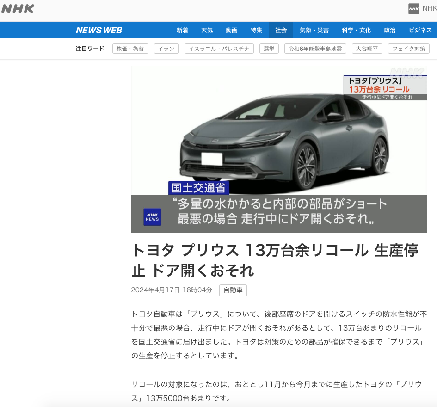The width and height of the screenshot is (437, 407).
Task: Click the date 2024年4月17日 18時04分
Action: click(172, 290)
